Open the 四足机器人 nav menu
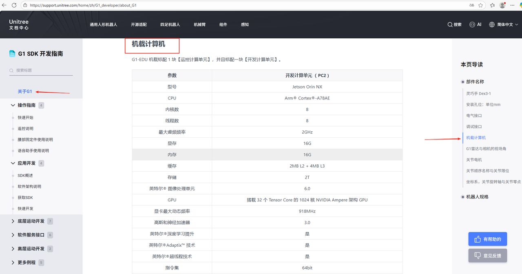 [x=170, y=24]
